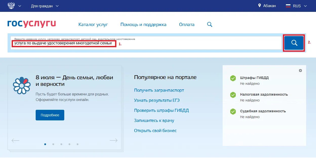Open 'Штрафы ГИБДД' status item
This screenshot has height=158, width=316.
pyautogui.click(x=254, y=78)
